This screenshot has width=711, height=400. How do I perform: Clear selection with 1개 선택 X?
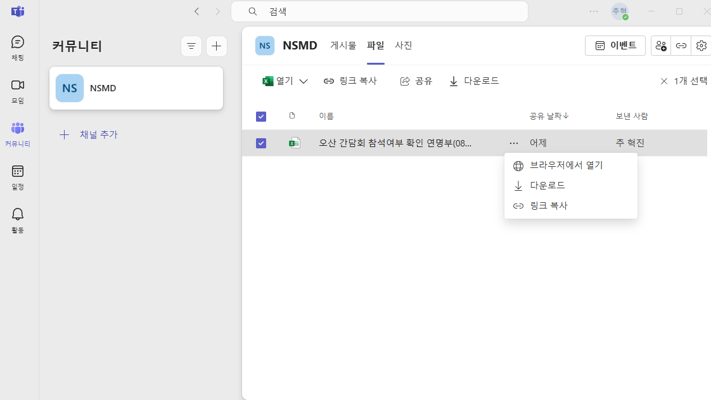(664, 81)
